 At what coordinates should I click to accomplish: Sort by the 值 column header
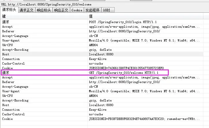(145, 16)
